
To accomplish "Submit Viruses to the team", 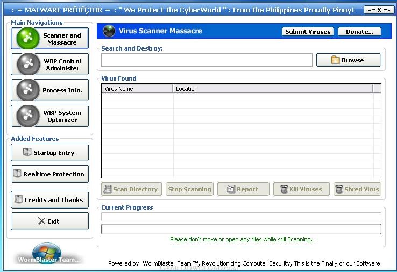I will [x=308, y=32].
